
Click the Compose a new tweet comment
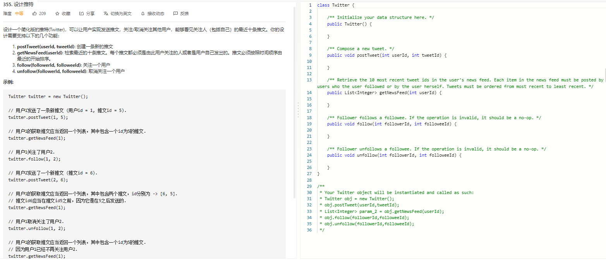[361, 49]
